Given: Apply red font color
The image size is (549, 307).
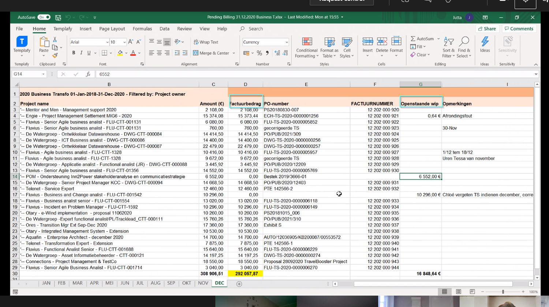Looking at the screenshot, I should (x=133, y=53).
